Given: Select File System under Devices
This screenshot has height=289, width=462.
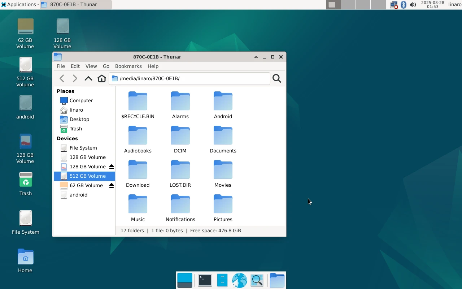Looking at the screenshot, I should coord(84,148).
